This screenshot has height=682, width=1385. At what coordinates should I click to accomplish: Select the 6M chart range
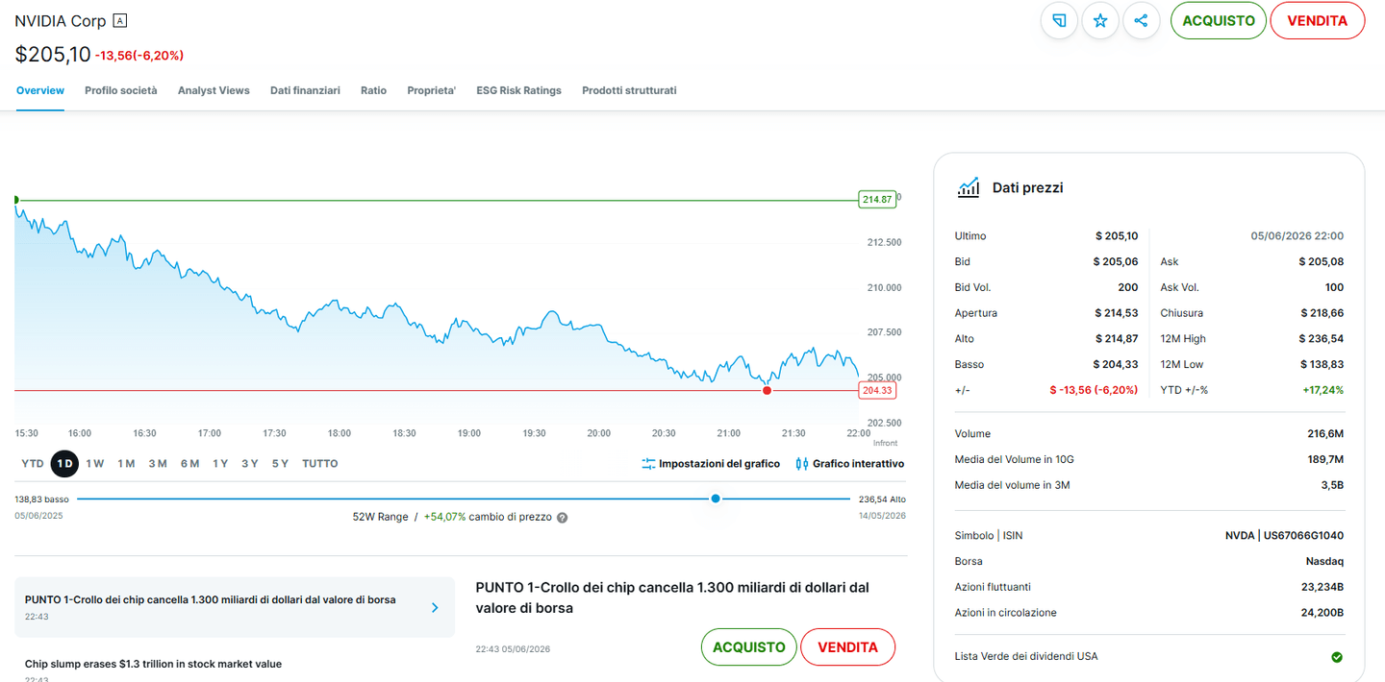point(189,464)
